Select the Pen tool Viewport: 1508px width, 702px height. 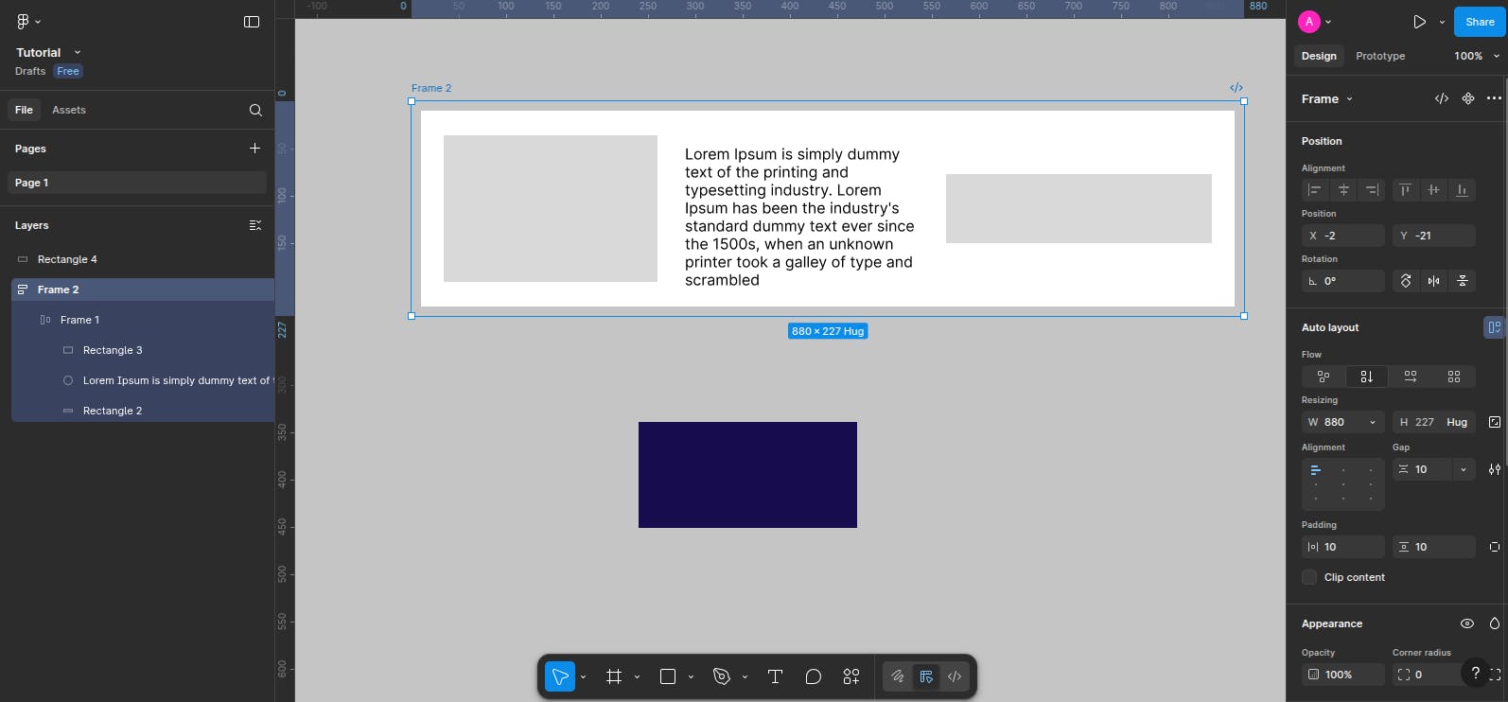point(722,676)
